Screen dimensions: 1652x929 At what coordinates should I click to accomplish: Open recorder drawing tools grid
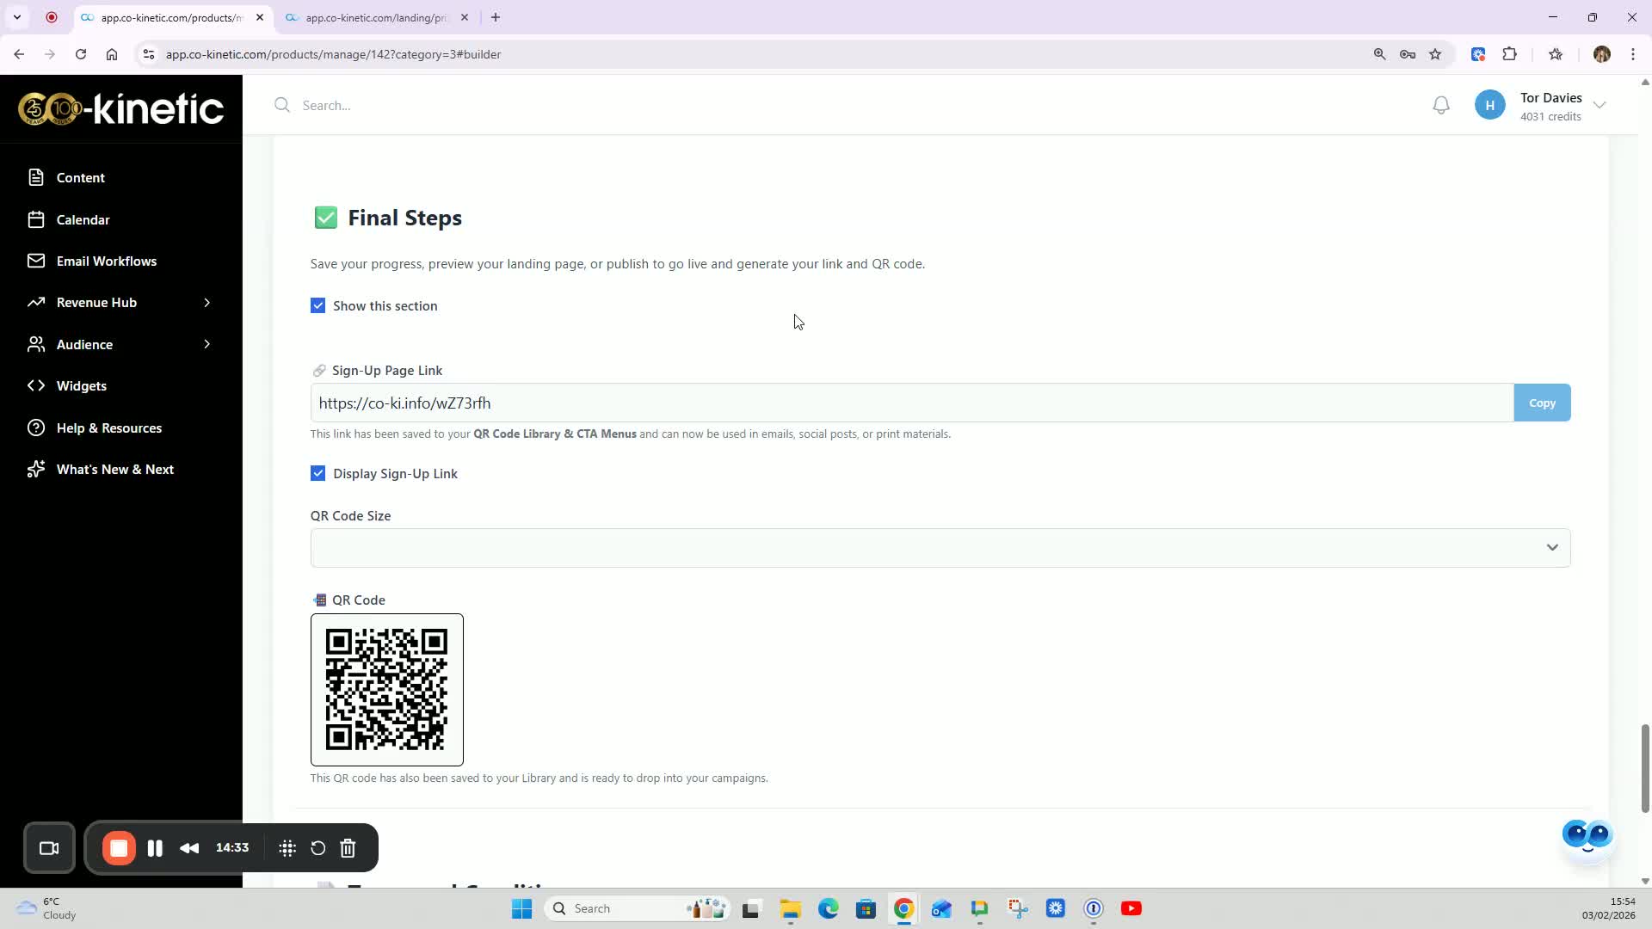coord(287,848)
